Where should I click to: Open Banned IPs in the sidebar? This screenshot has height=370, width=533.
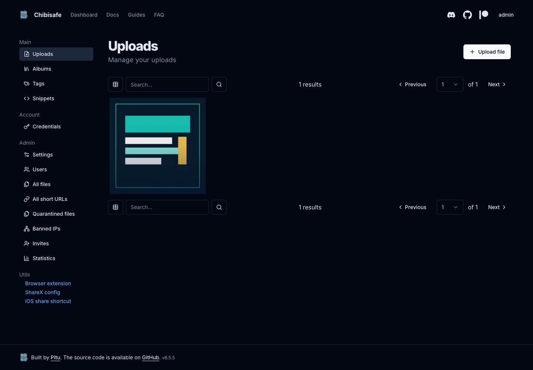[56, 229]
